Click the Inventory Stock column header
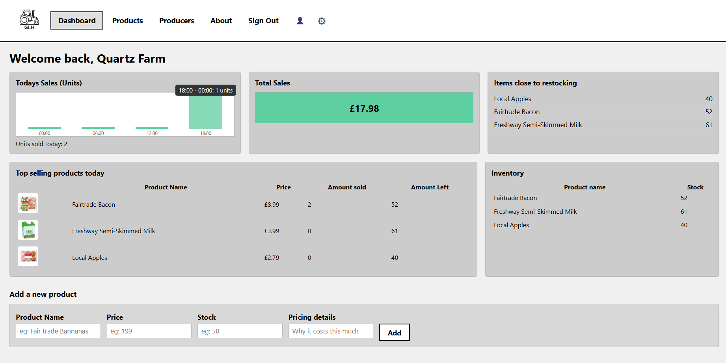 coord(695,187)
